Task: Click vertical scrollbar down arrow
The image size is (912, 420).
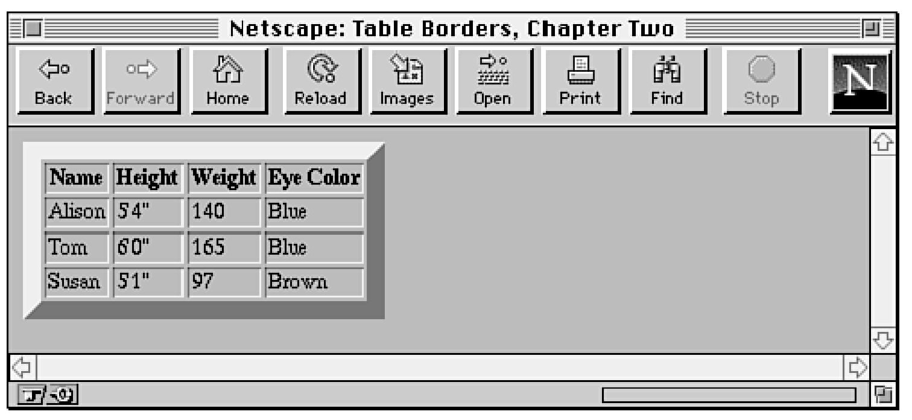Action: click(882, 340)
